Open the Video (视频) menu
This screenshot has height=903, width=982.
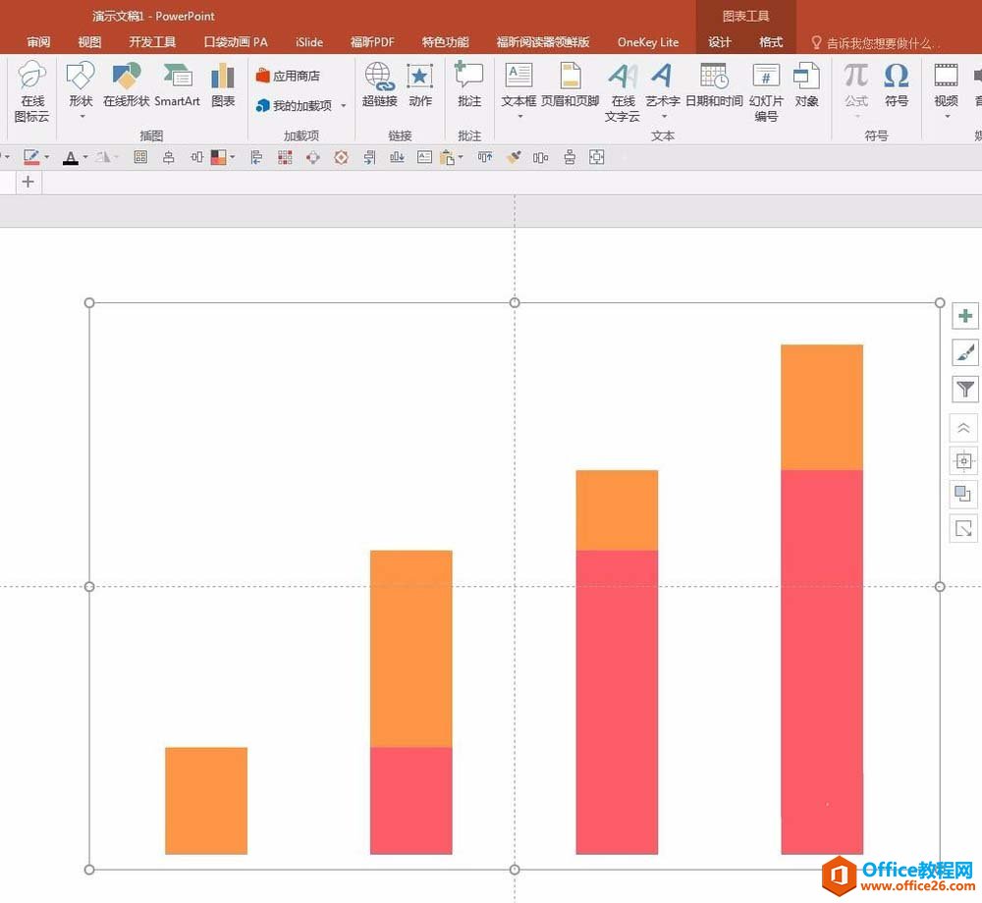[946, 89]
